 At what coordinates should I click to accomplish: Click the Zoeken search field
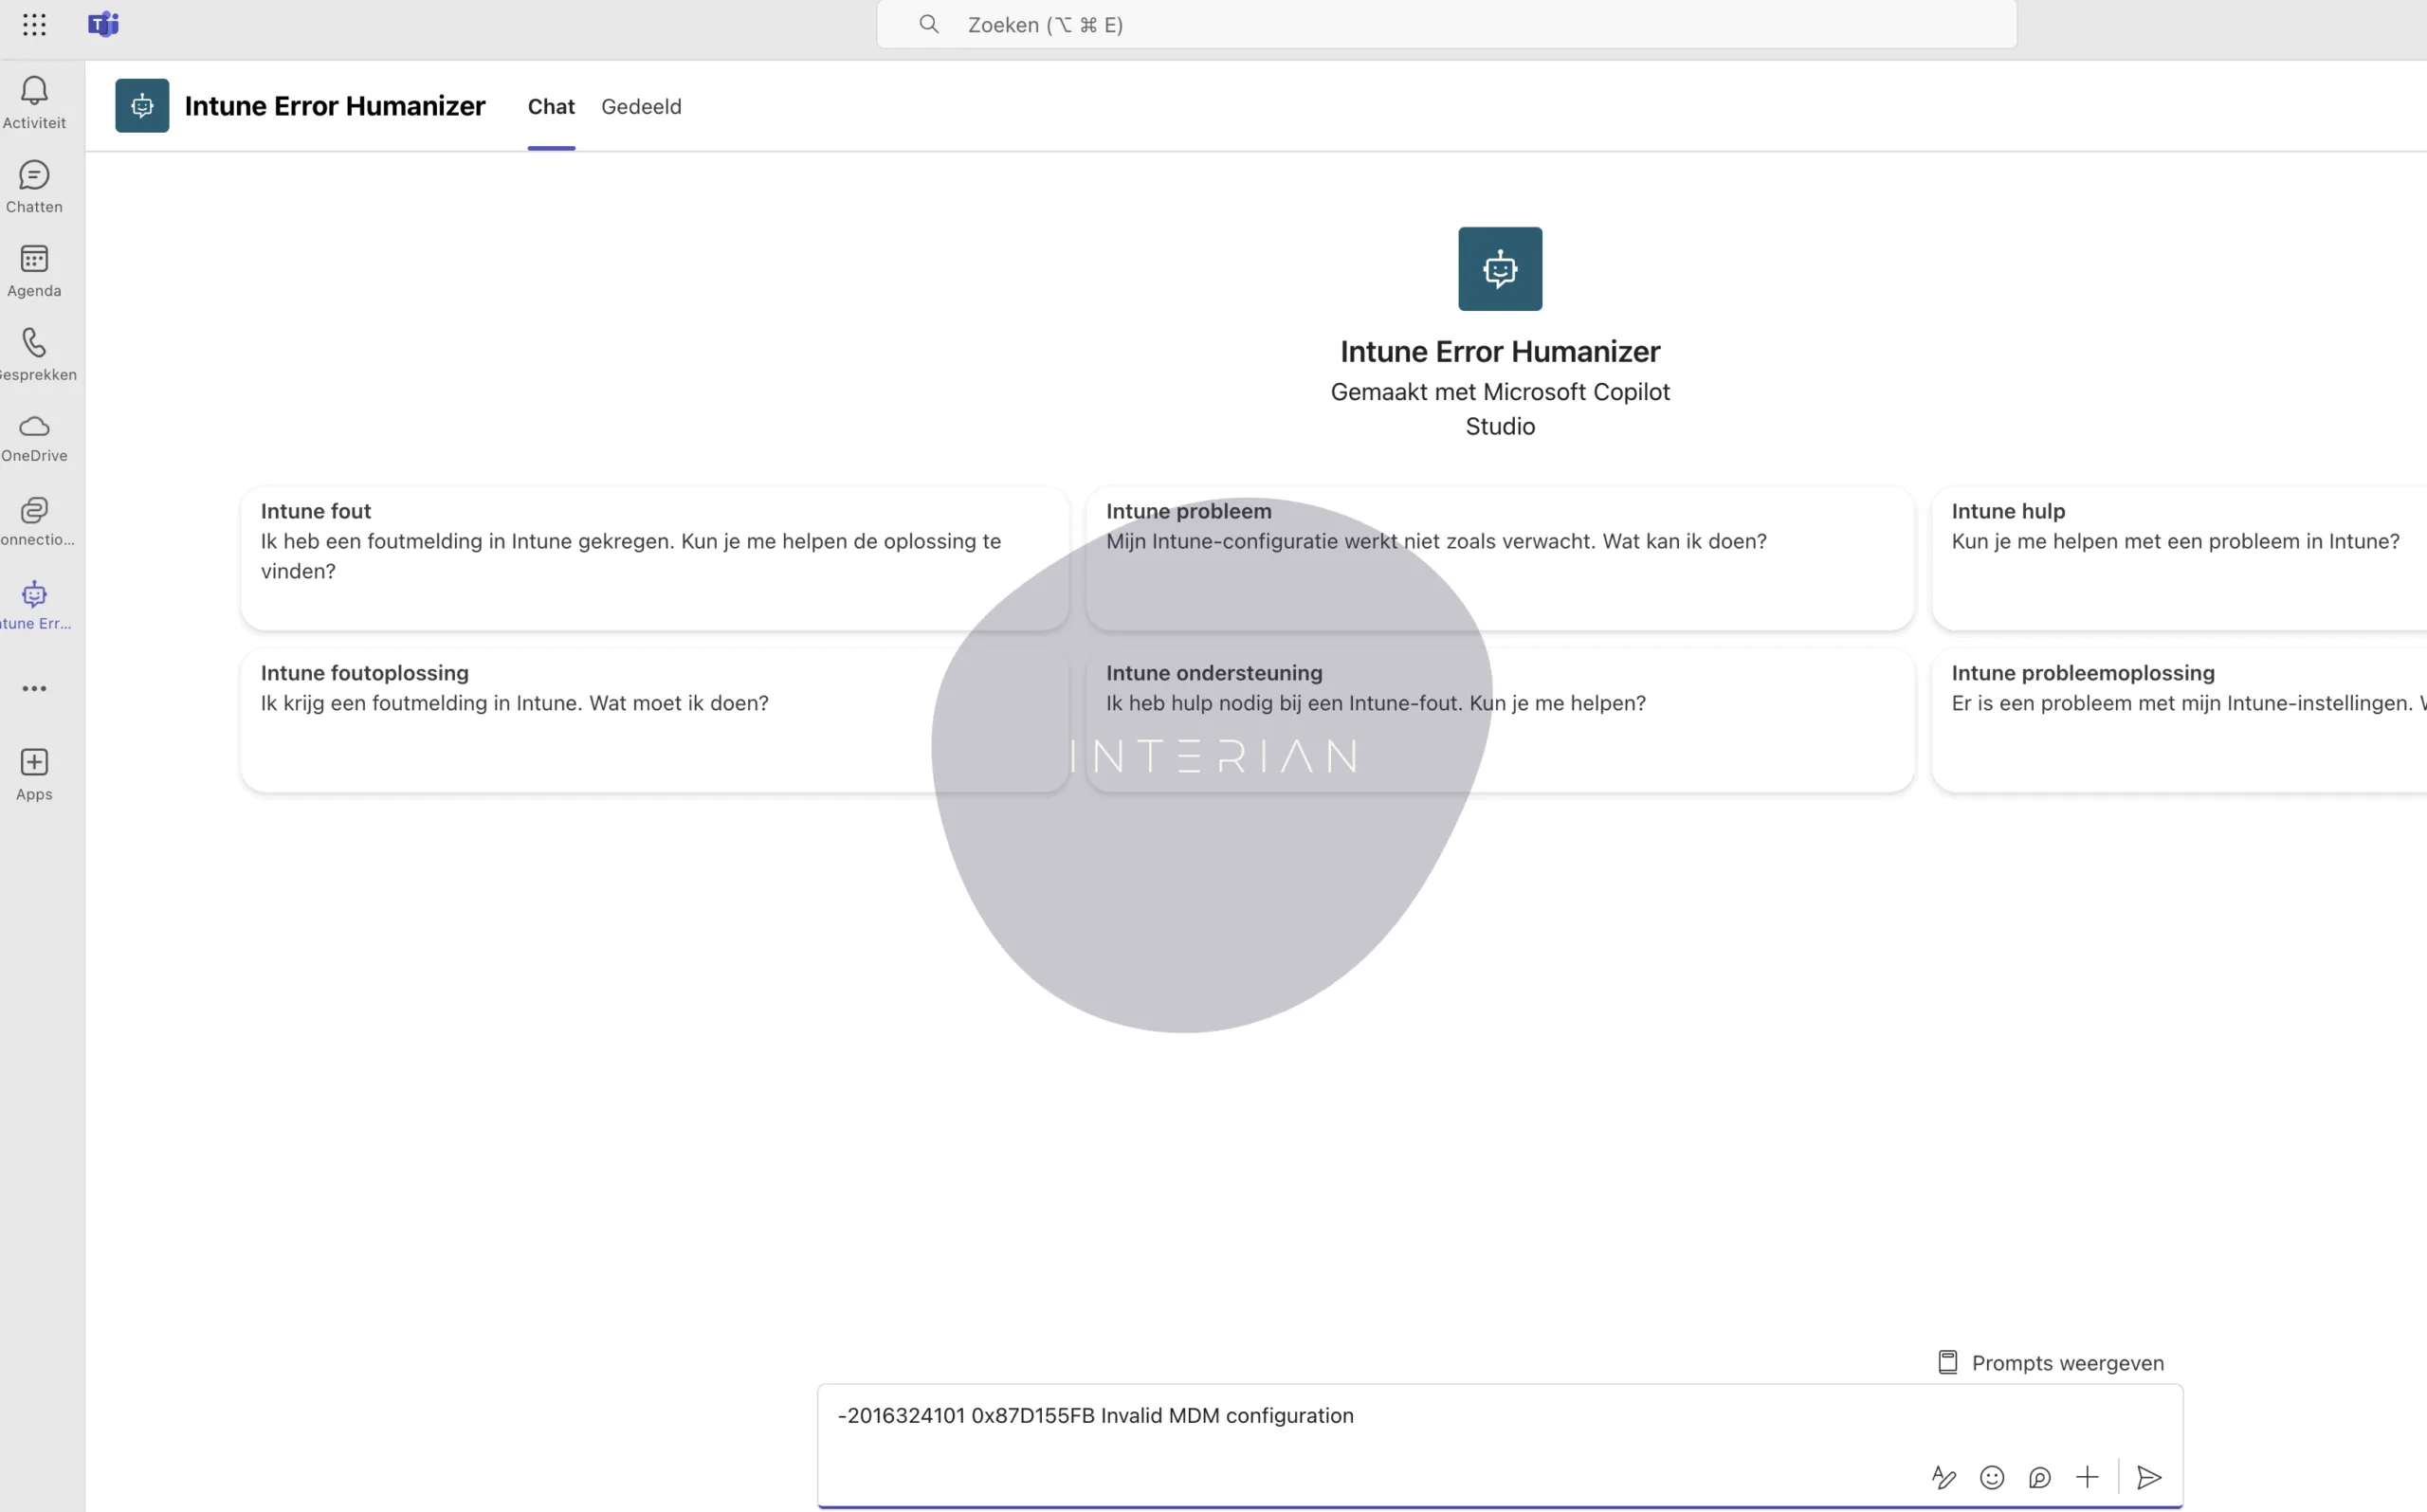pyautogui.click(x=1445, y=25)
